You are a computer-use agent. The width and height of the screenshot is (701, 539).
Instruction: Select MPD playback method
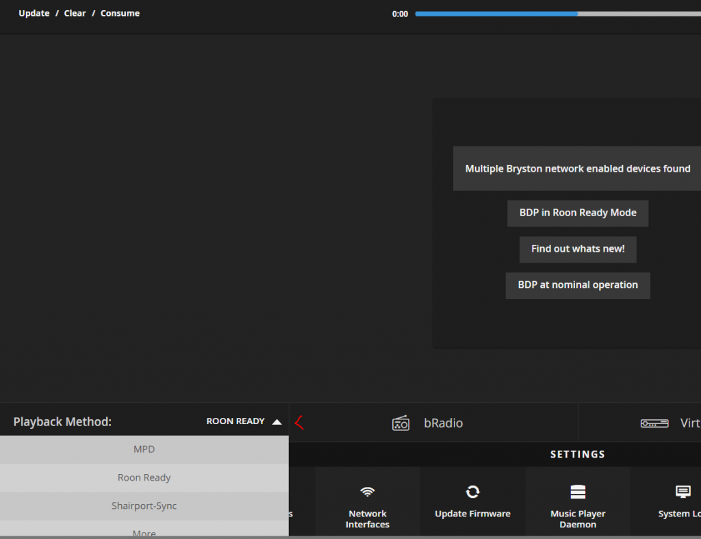pos(144,449)
